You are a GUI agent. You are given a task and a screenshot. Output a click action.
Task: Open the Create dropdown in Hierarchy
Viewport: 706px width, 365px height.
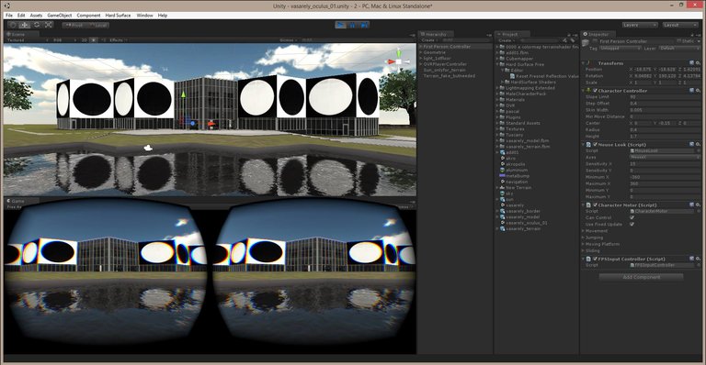[x=429, y=40]
